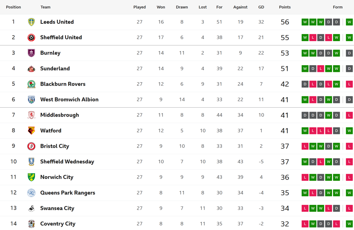Screen dimensions: 354x230
Task: Click the Form column header
Action: point(337,7)
